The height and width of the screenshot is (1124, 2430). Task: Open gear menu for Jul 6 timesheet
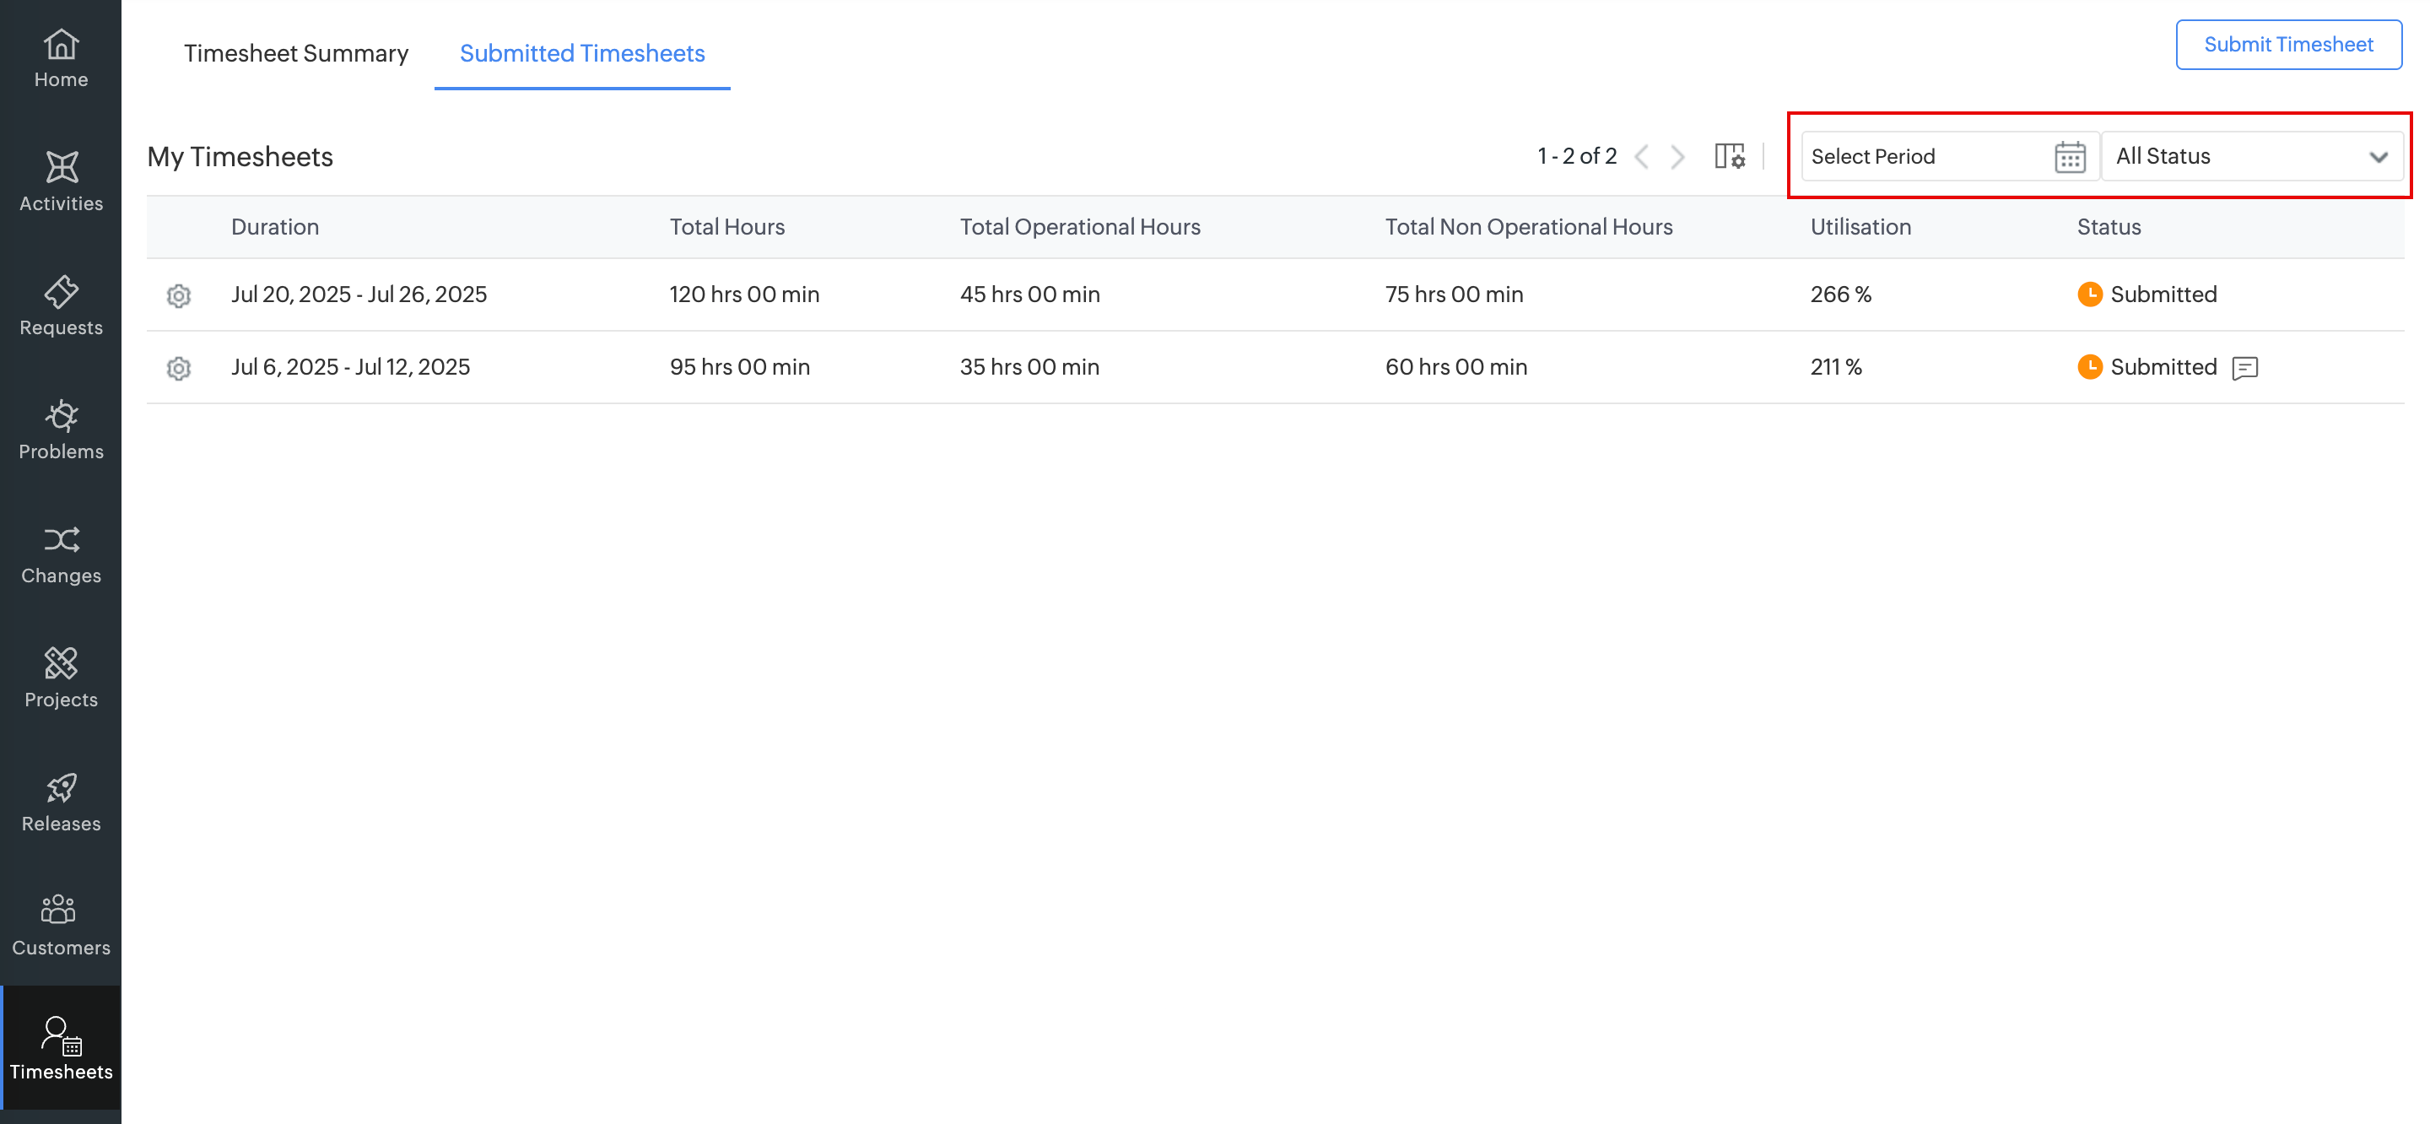[178, 368]
